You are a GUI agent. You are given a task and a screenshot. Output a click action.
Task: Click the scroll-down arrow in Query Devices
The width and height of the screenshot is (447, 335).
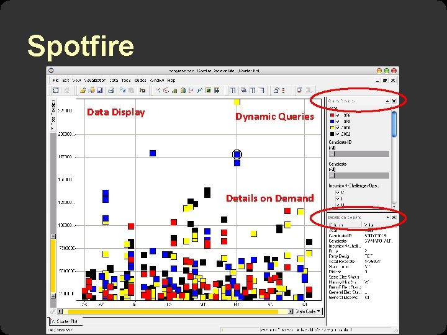tap(394, 206)
